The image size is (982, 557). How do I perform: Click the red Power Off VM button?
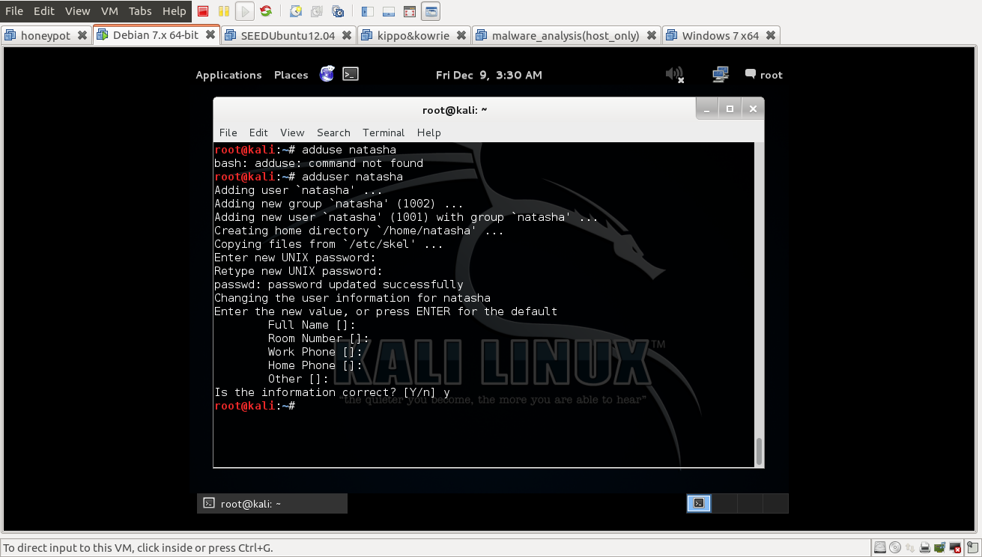(x=203, y=11)
